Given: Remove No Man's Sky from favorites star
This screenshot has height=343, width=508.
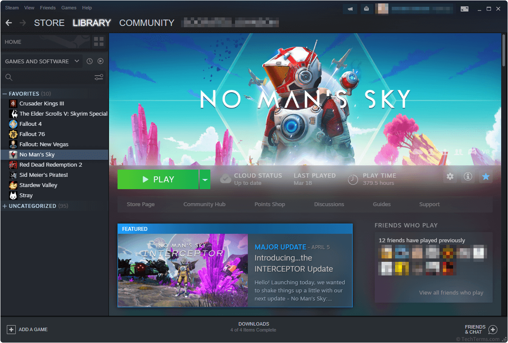Looking at the screenshot, I should pos(486,176).
